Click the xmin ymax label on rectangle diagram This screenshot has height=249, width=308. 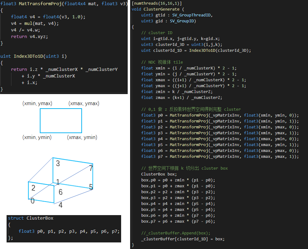(x=37, y=103)
